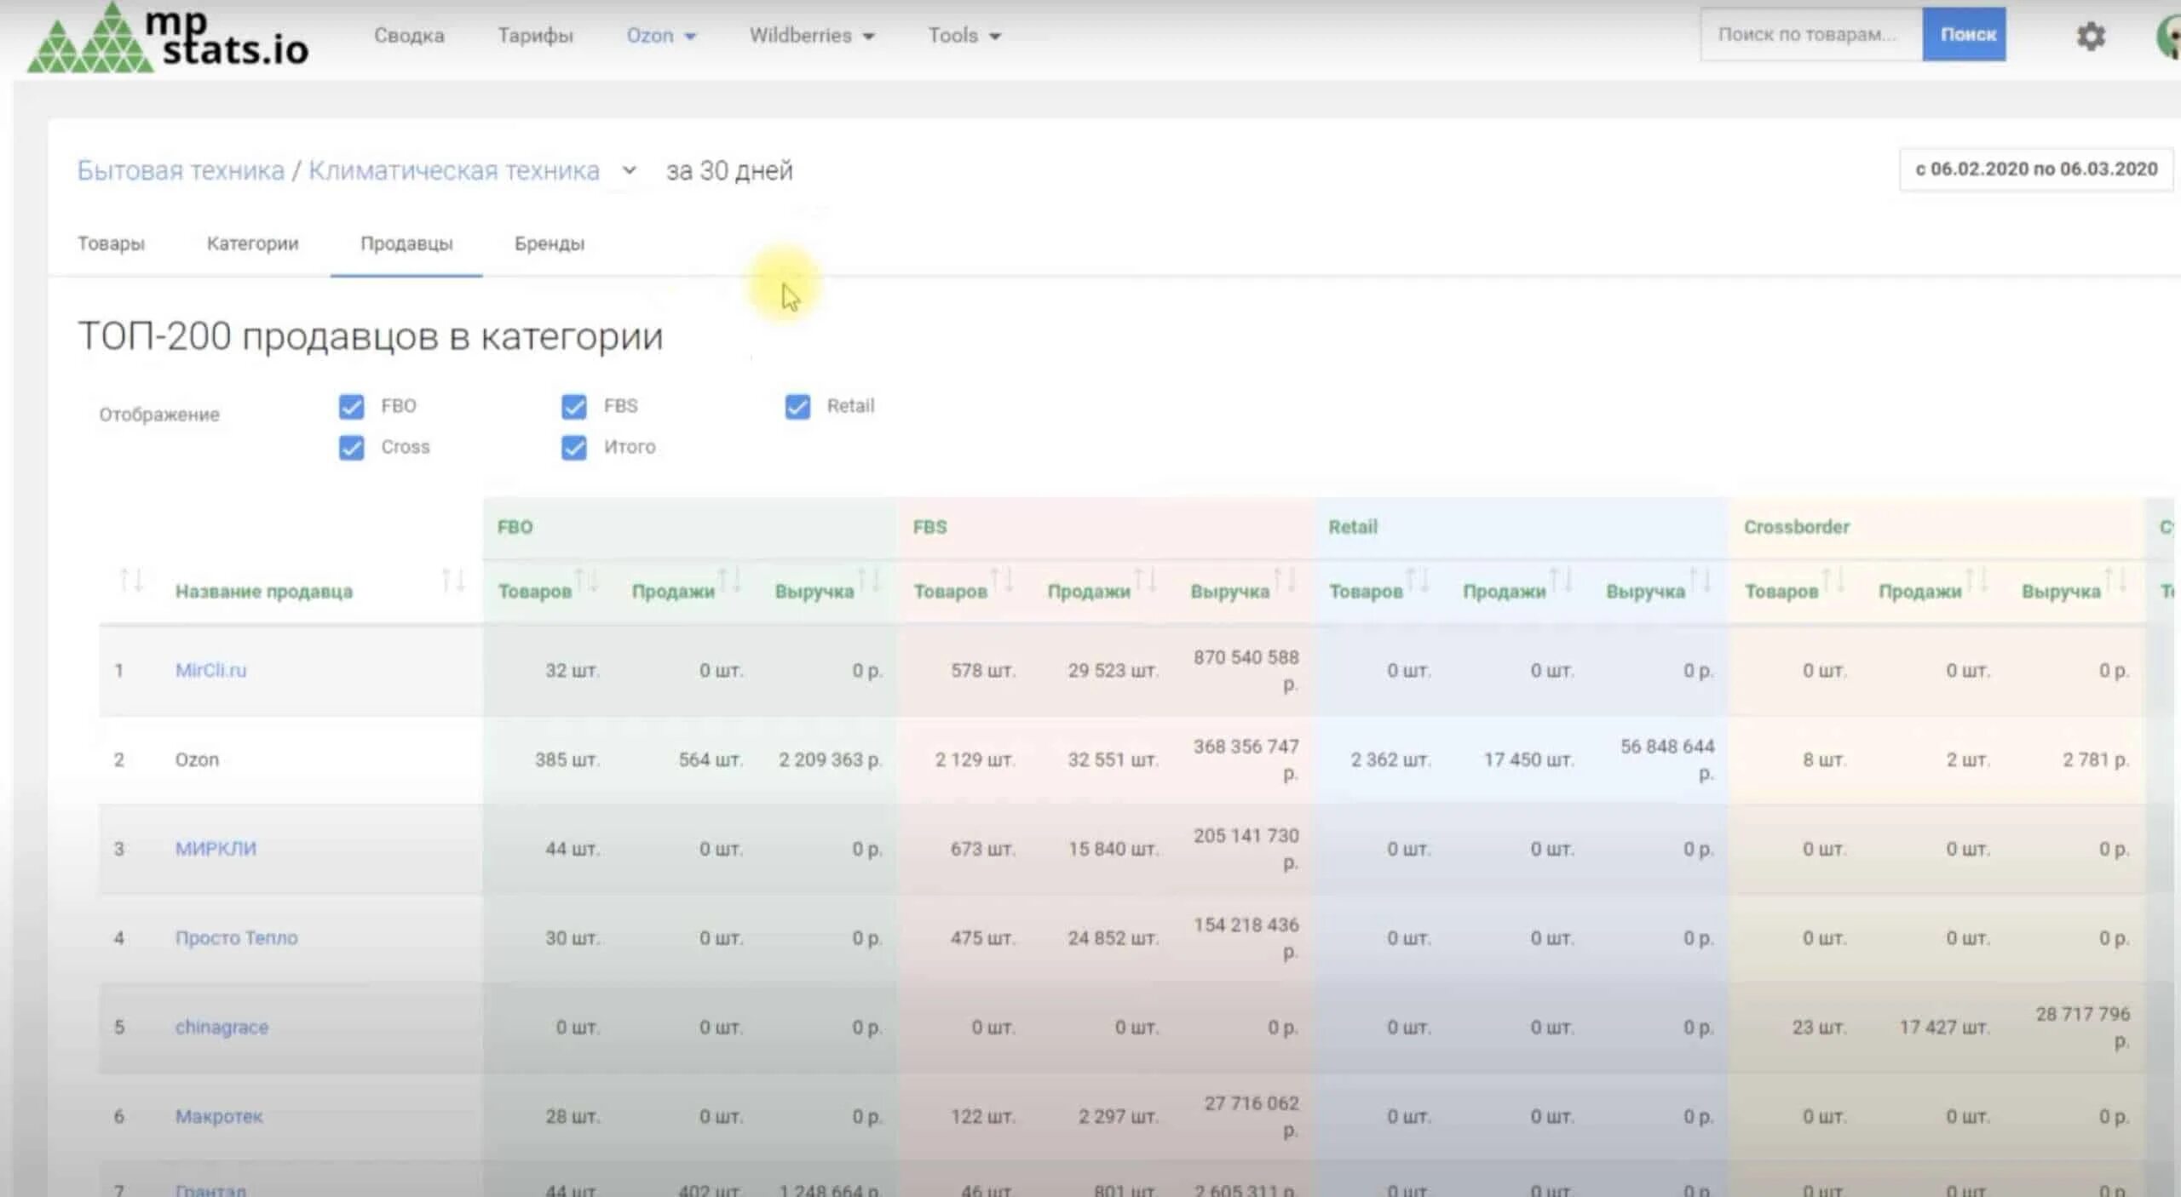Sort Crossborder Товаров column
The width and height of the screenshot is (2181, 1197).
click(x=1833, y=581)
